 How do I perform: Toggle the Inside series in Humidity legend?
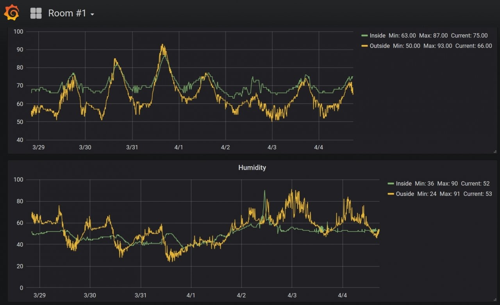pyautogui.click(x=404, y=183)
